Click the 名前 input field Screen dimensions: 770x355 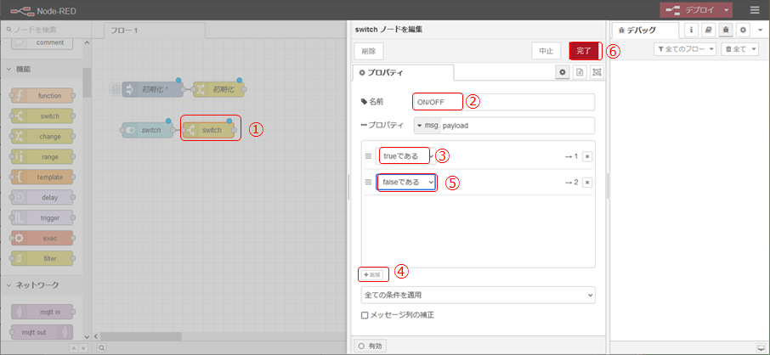coord(503,102)
